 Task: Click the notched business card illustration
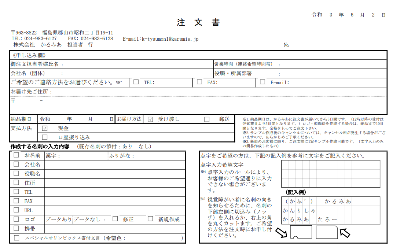(301, 232)
